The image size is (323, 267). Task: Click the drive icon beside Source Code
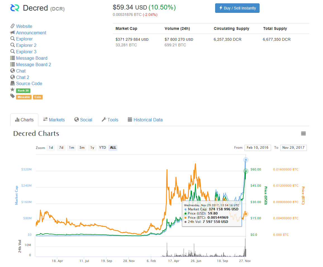(x=13, y=83)
